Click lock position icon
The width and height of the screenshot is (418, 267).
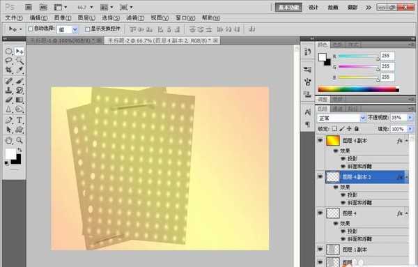click(349, 129)
